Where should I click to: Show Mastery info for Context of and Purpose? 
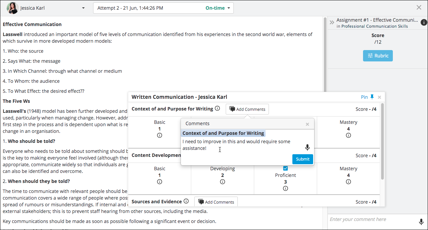coord(348,135)
